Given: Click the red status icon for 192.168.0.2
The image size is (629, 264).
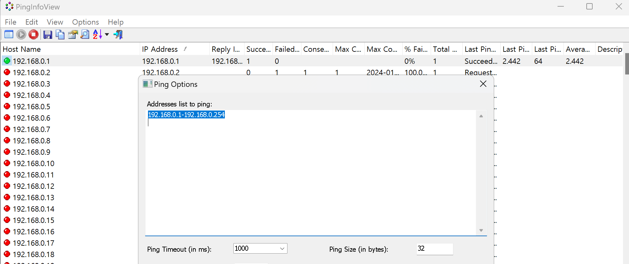Looking at the screenshot, I should click(x=7, y=72).
